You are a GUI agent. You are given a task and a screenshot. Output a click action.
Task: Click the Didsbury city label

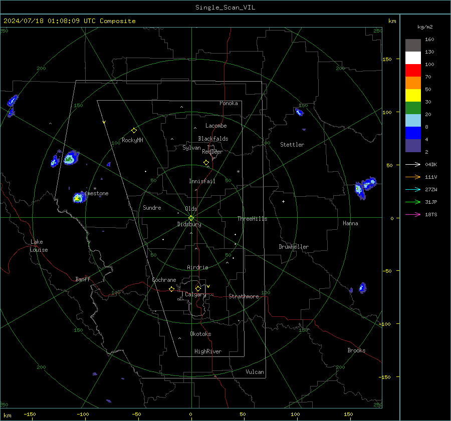189,224
